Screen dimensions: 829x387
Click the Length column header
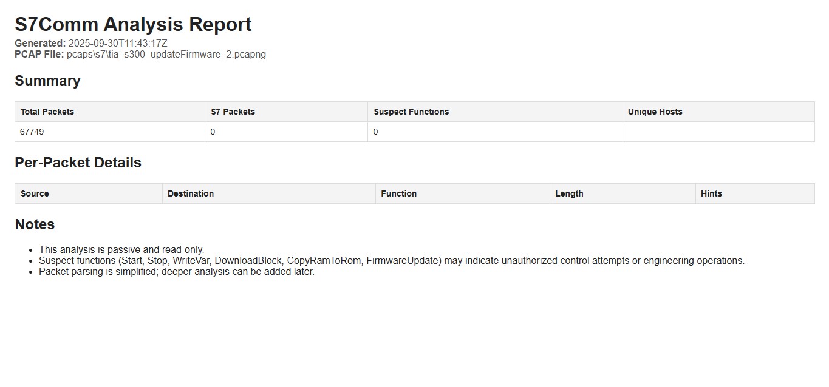pyautogui.click(x=623, y=193)
